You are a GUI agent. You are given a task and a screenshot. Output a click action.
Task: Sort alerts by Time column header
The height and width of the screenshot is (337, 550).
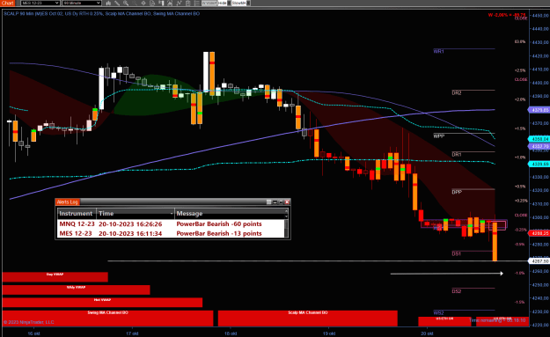pos(136,213)
